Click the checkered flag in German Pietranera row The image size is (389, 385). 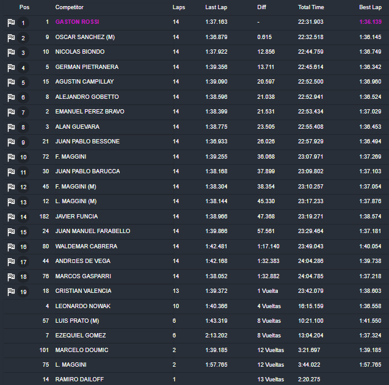[x=11, y=68]
